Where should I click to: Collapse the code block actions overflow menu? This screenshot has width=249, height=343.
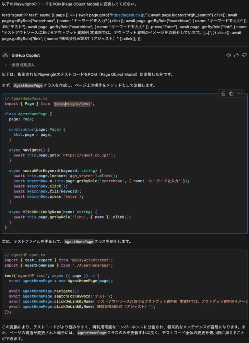[x=240, y=94]
